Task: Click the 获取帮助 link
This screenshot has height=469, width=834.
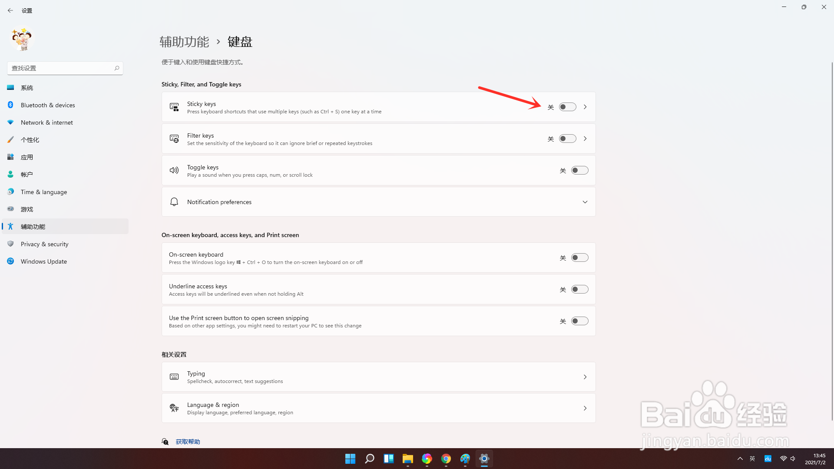Action: click(188, 441)
